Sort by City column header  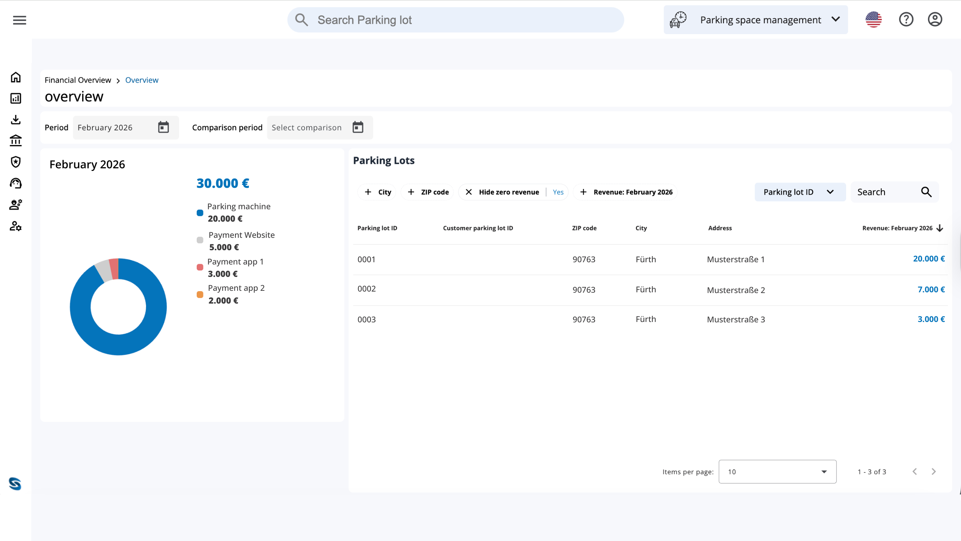click(x=641, y=228)
